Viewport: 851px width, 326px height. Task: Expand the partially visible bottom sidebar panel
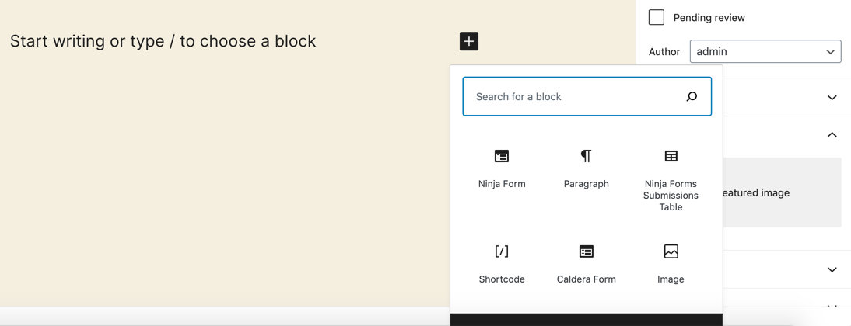832,307
